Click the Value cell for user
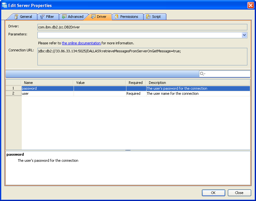This screenshot has width=256, height=201. click(x=100, y=93)
